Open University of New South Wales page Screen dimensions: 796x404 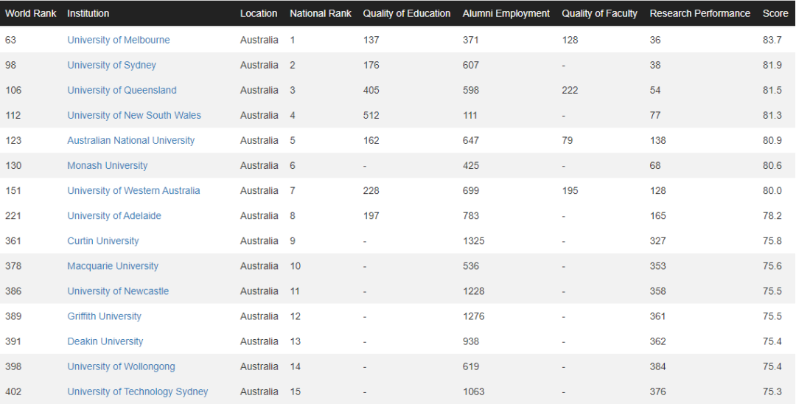pyautogui.click(x=133, y=115)
